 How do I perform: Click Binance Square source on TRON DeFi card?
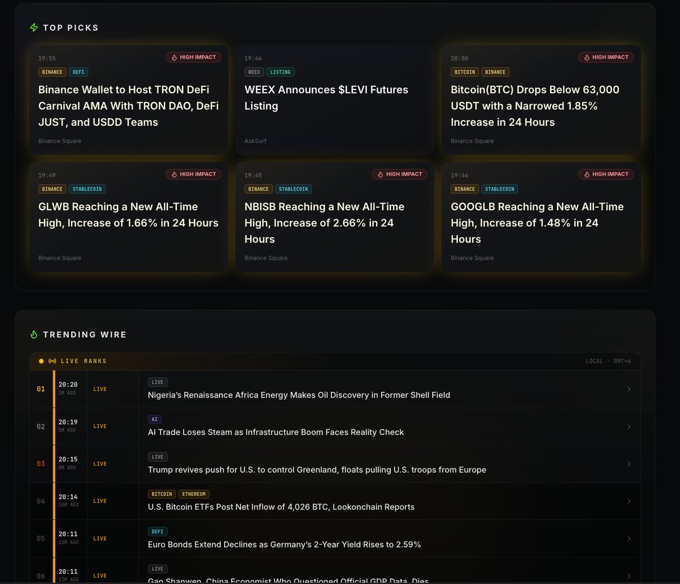click(60, 141)
